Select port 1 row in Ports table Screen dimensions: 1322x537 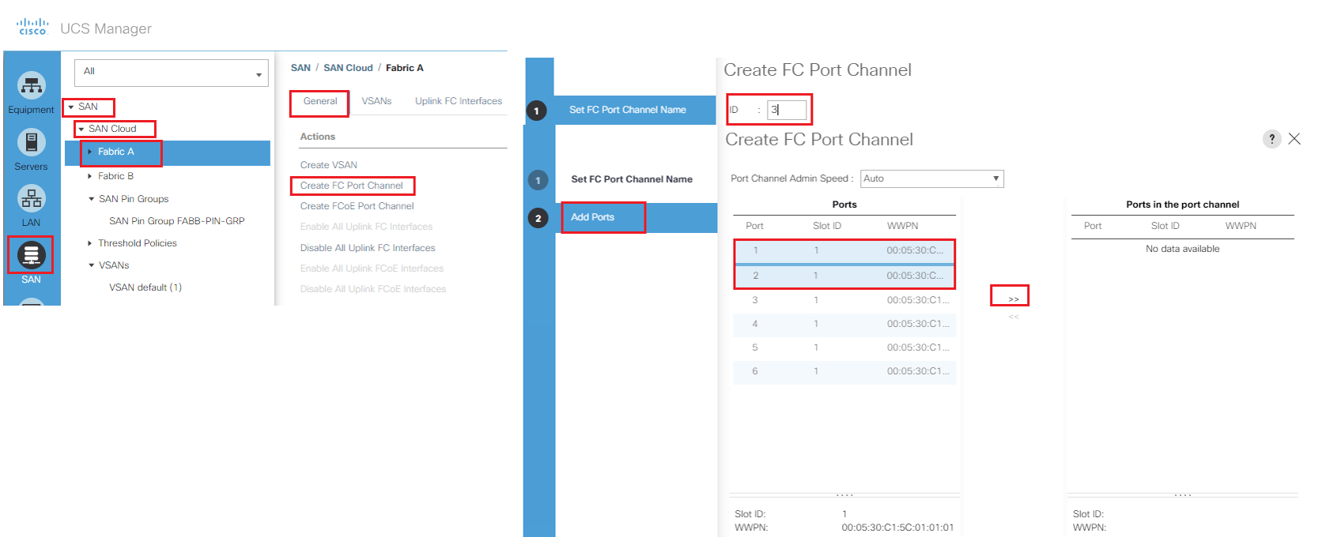point(844,251)
